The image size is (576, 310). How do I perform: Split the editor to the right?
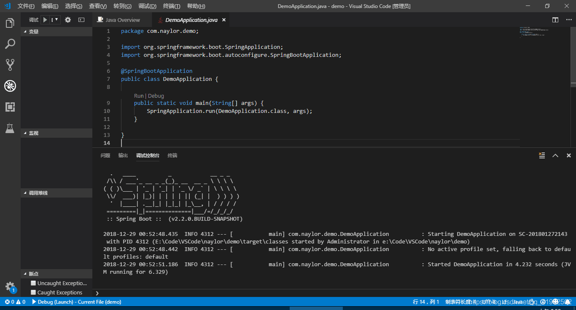pyautogui.click(x=555, y=20)
